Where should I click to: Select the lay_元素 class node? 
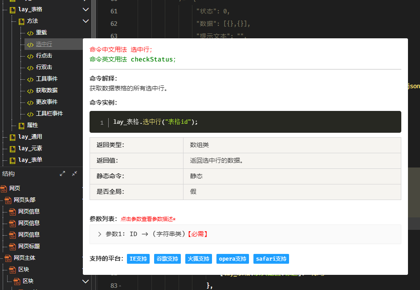coord(30,148)
